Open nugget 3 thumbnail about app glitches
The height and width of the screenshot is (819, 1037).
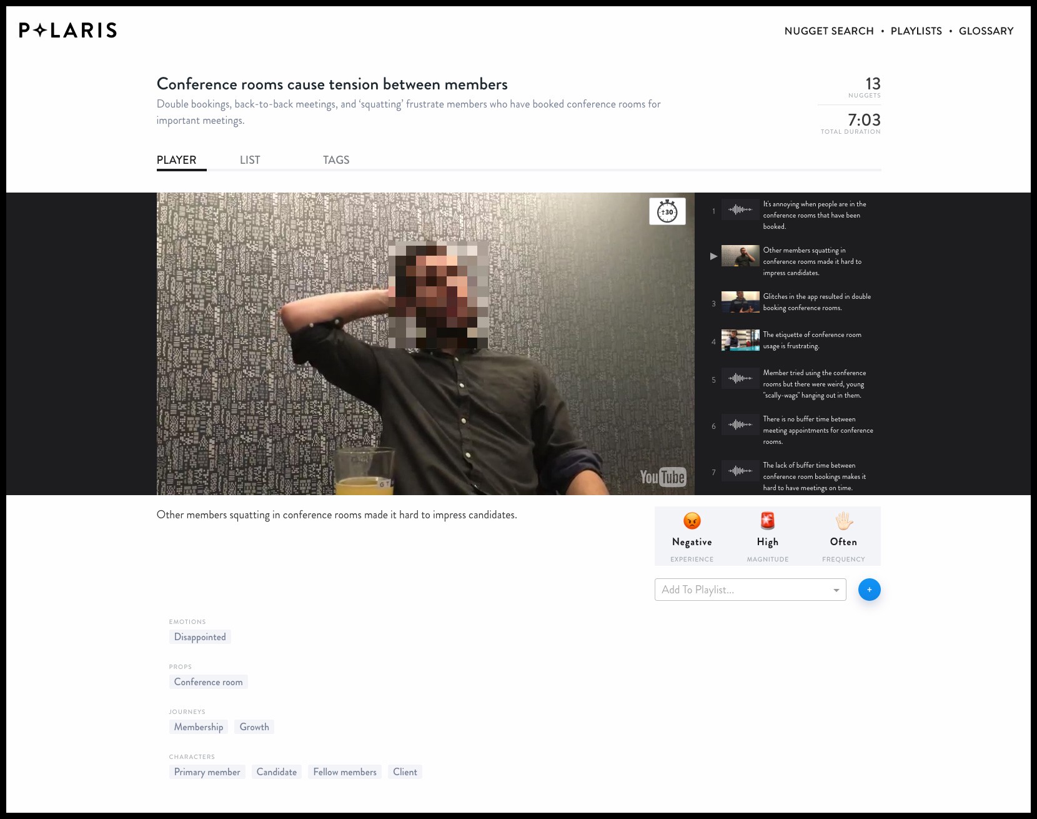point(740,302)
